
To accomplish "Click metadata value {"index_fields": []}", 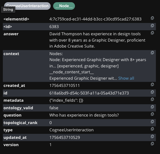I will click(66, 100).
